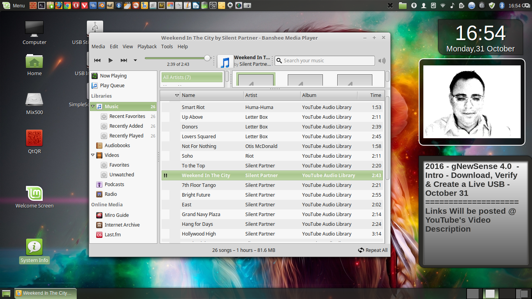The width and height of the screenshot is (532, 299).
Task: Launch Blender from the top panel
Action: [x=101, y=5]
